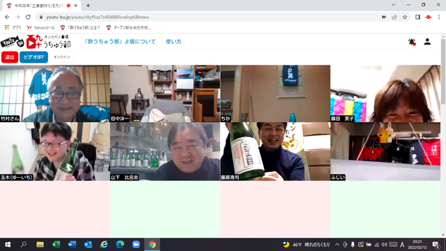
Task: Go forward in browser history
Action: (x=17, y=17)
